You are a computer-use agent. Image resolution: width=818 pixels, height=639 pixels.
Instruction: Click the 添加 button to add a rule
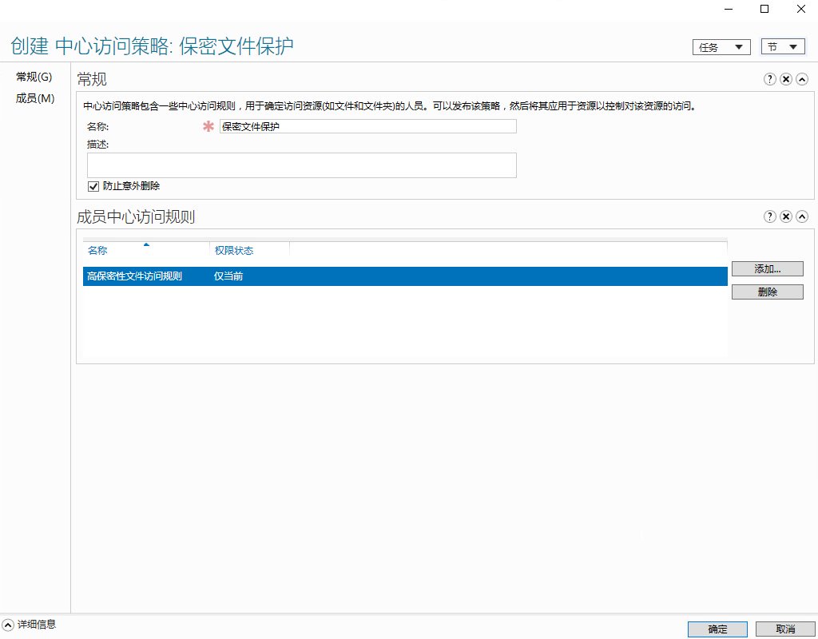[x=767, y=268]
